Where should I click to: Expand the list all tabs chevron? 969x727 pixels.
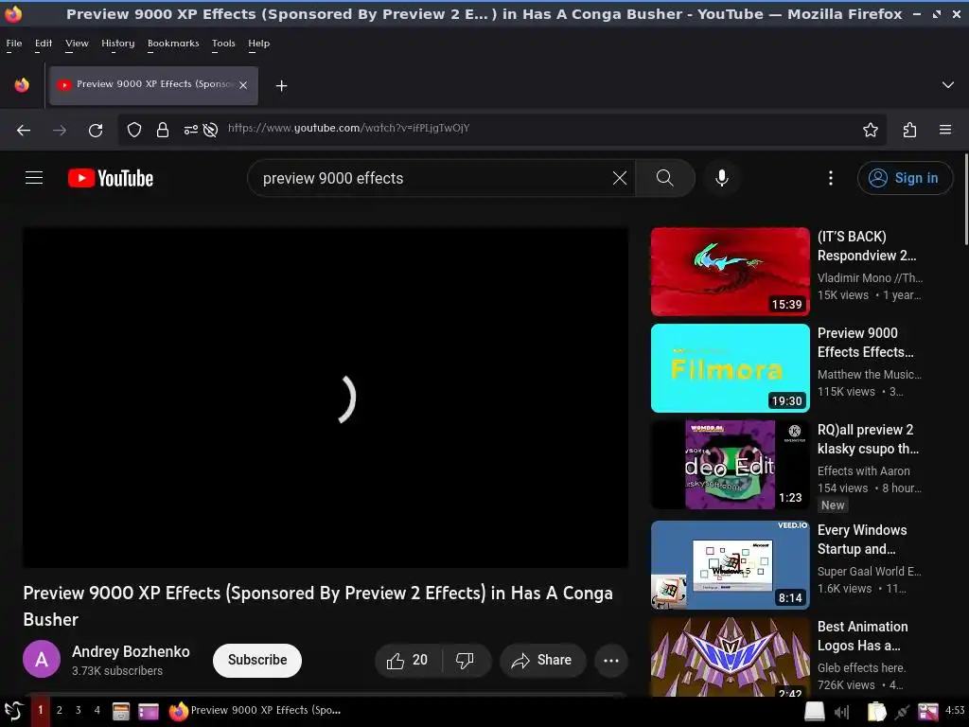pyautogui.click(x=947, y=84)
